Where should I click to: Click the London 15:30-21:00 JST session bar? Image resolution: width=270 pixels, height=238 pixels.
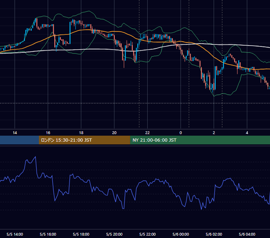pyautogui.click(x=84, y=140)
